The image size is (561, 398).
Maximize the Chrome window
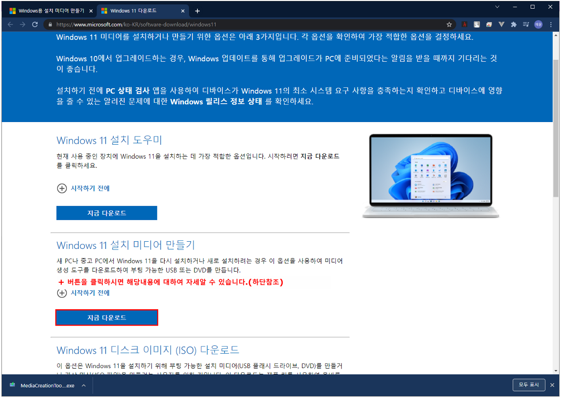tap(533, 7)
